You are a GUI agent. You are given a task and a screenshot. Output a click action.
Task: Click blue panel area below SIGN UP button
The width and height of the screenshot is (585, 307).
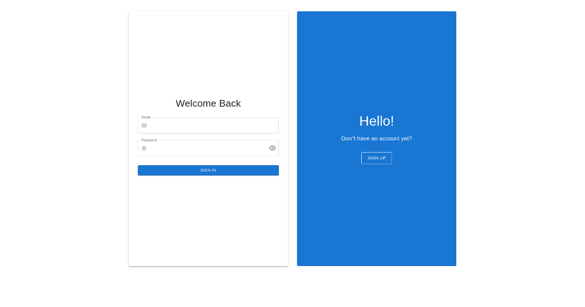(x=376, y=214)
